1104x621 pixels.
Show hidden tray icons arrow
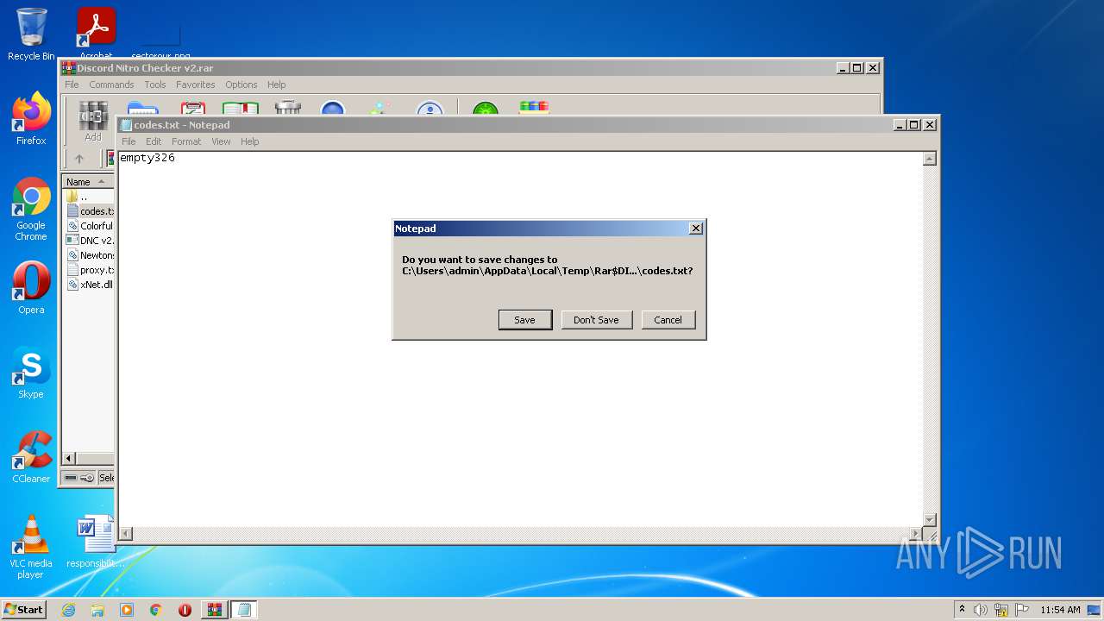click(962, 610)
